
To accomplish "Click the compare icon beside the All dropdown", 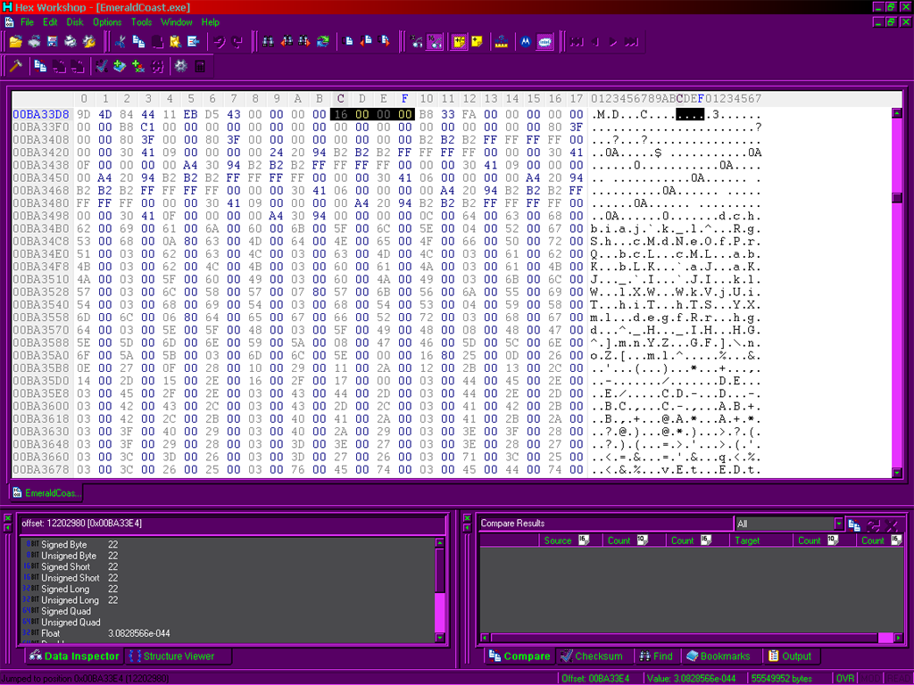I will (x=854, y=524).
